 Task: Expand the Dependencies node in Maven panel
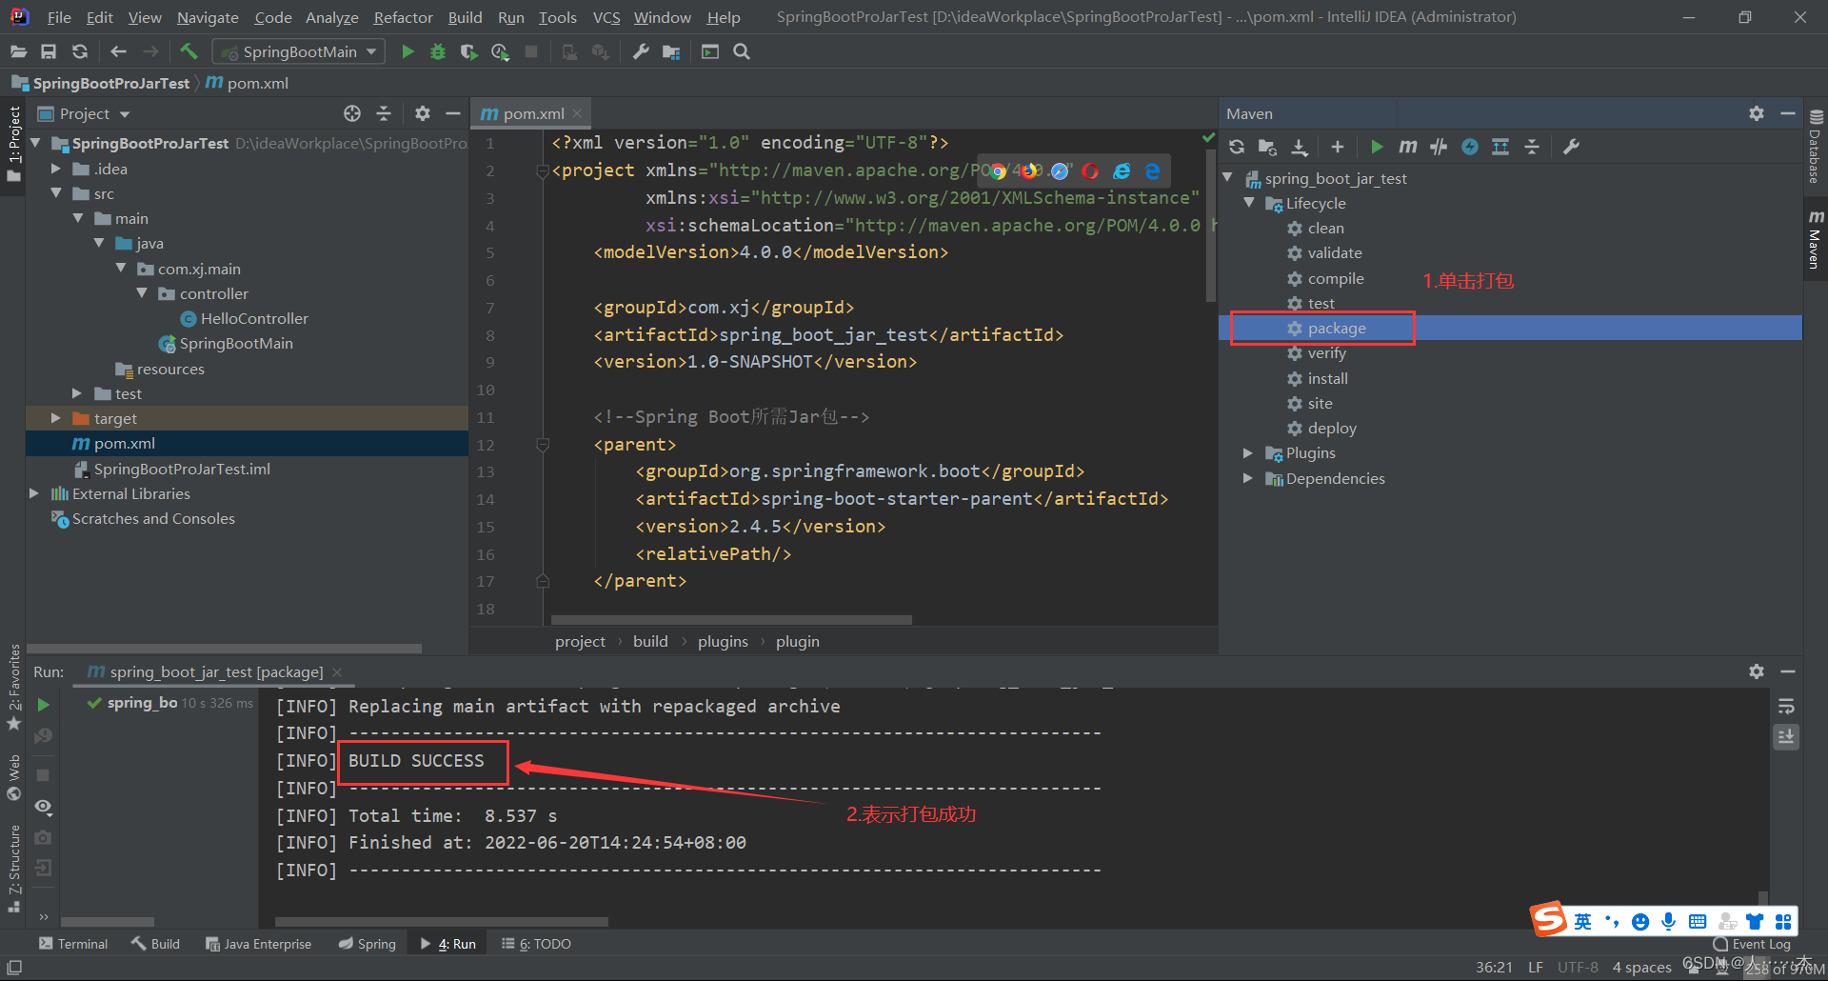[1248, 478]
